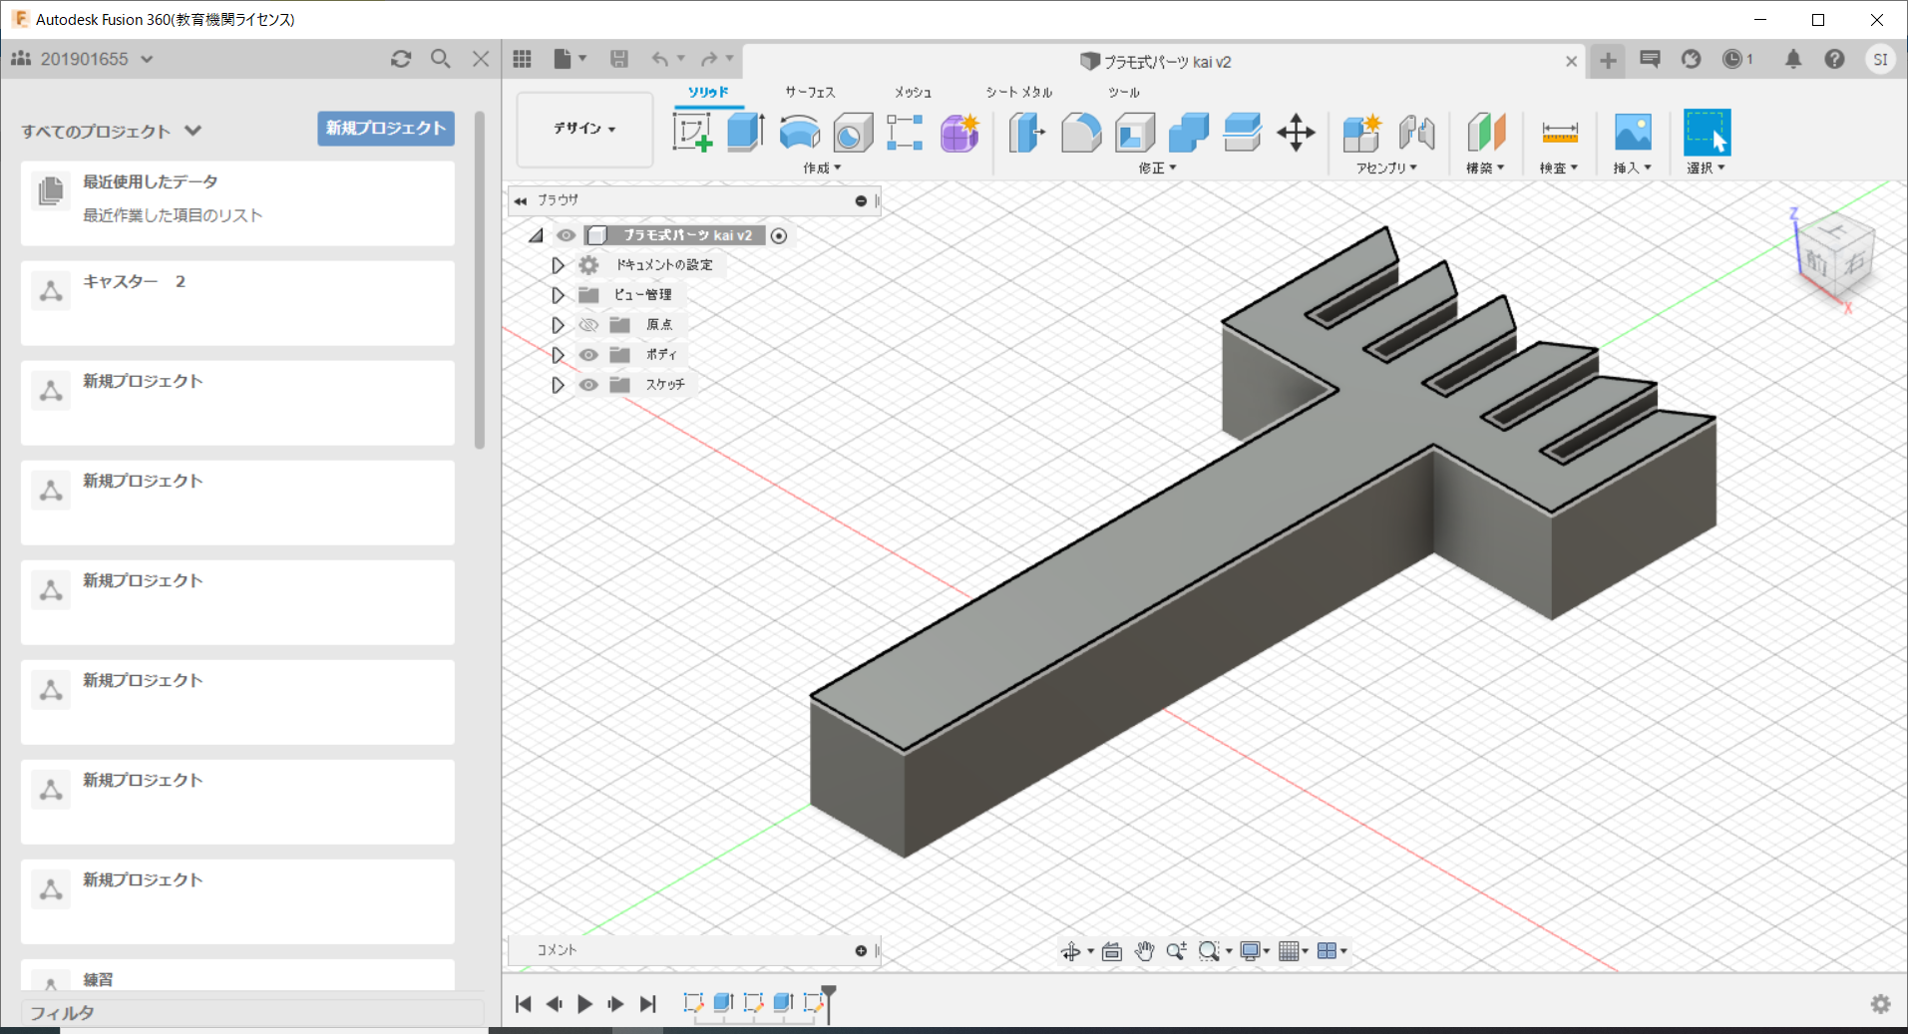The image size is (1908, 1034).
Task: Show the hidden 原点 folder
Action: [x=588, y=325]
